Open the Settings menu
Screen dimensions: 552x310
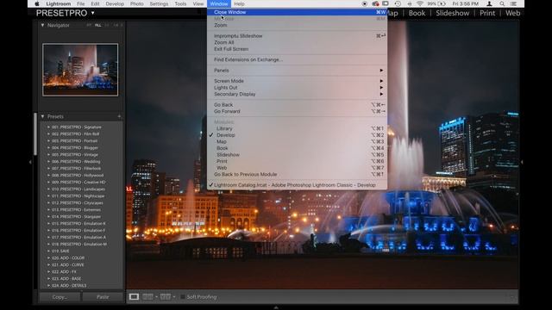pyautogui.click(x=159, y=3)
